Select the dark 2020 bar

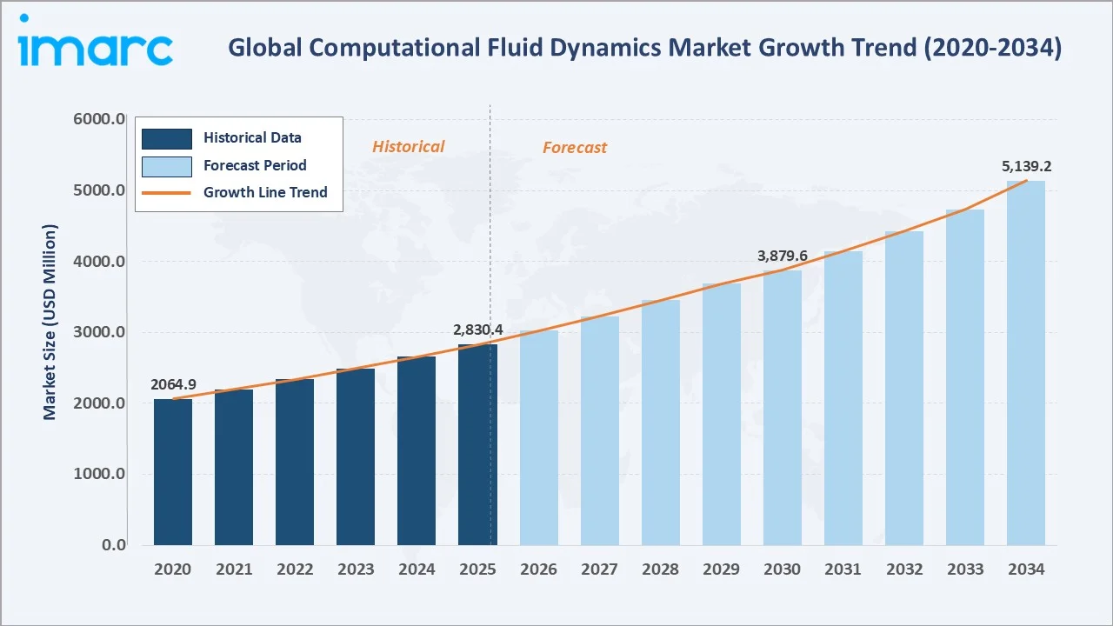(x=172, y=469)
